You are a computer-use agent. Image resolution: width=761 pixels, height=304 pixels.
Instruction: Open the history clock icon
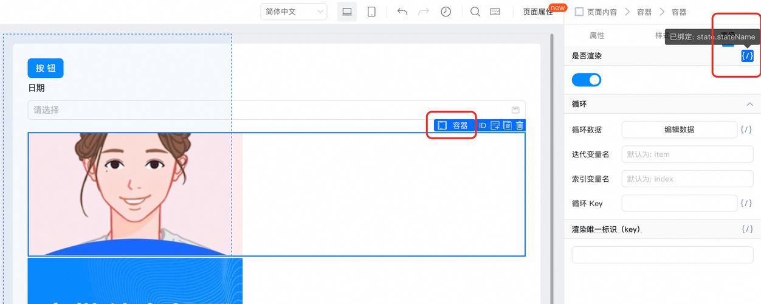pos(446,12)
